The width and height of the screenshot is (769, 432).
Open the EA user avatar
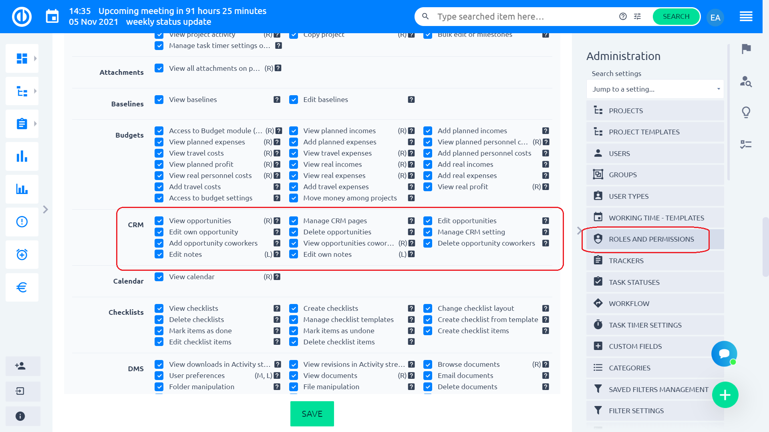(x=715, y=17)
